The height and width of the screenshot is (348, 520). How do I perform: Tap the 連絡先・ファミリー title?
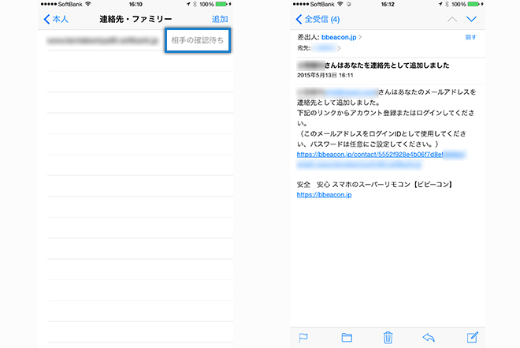tap(136, 19)
